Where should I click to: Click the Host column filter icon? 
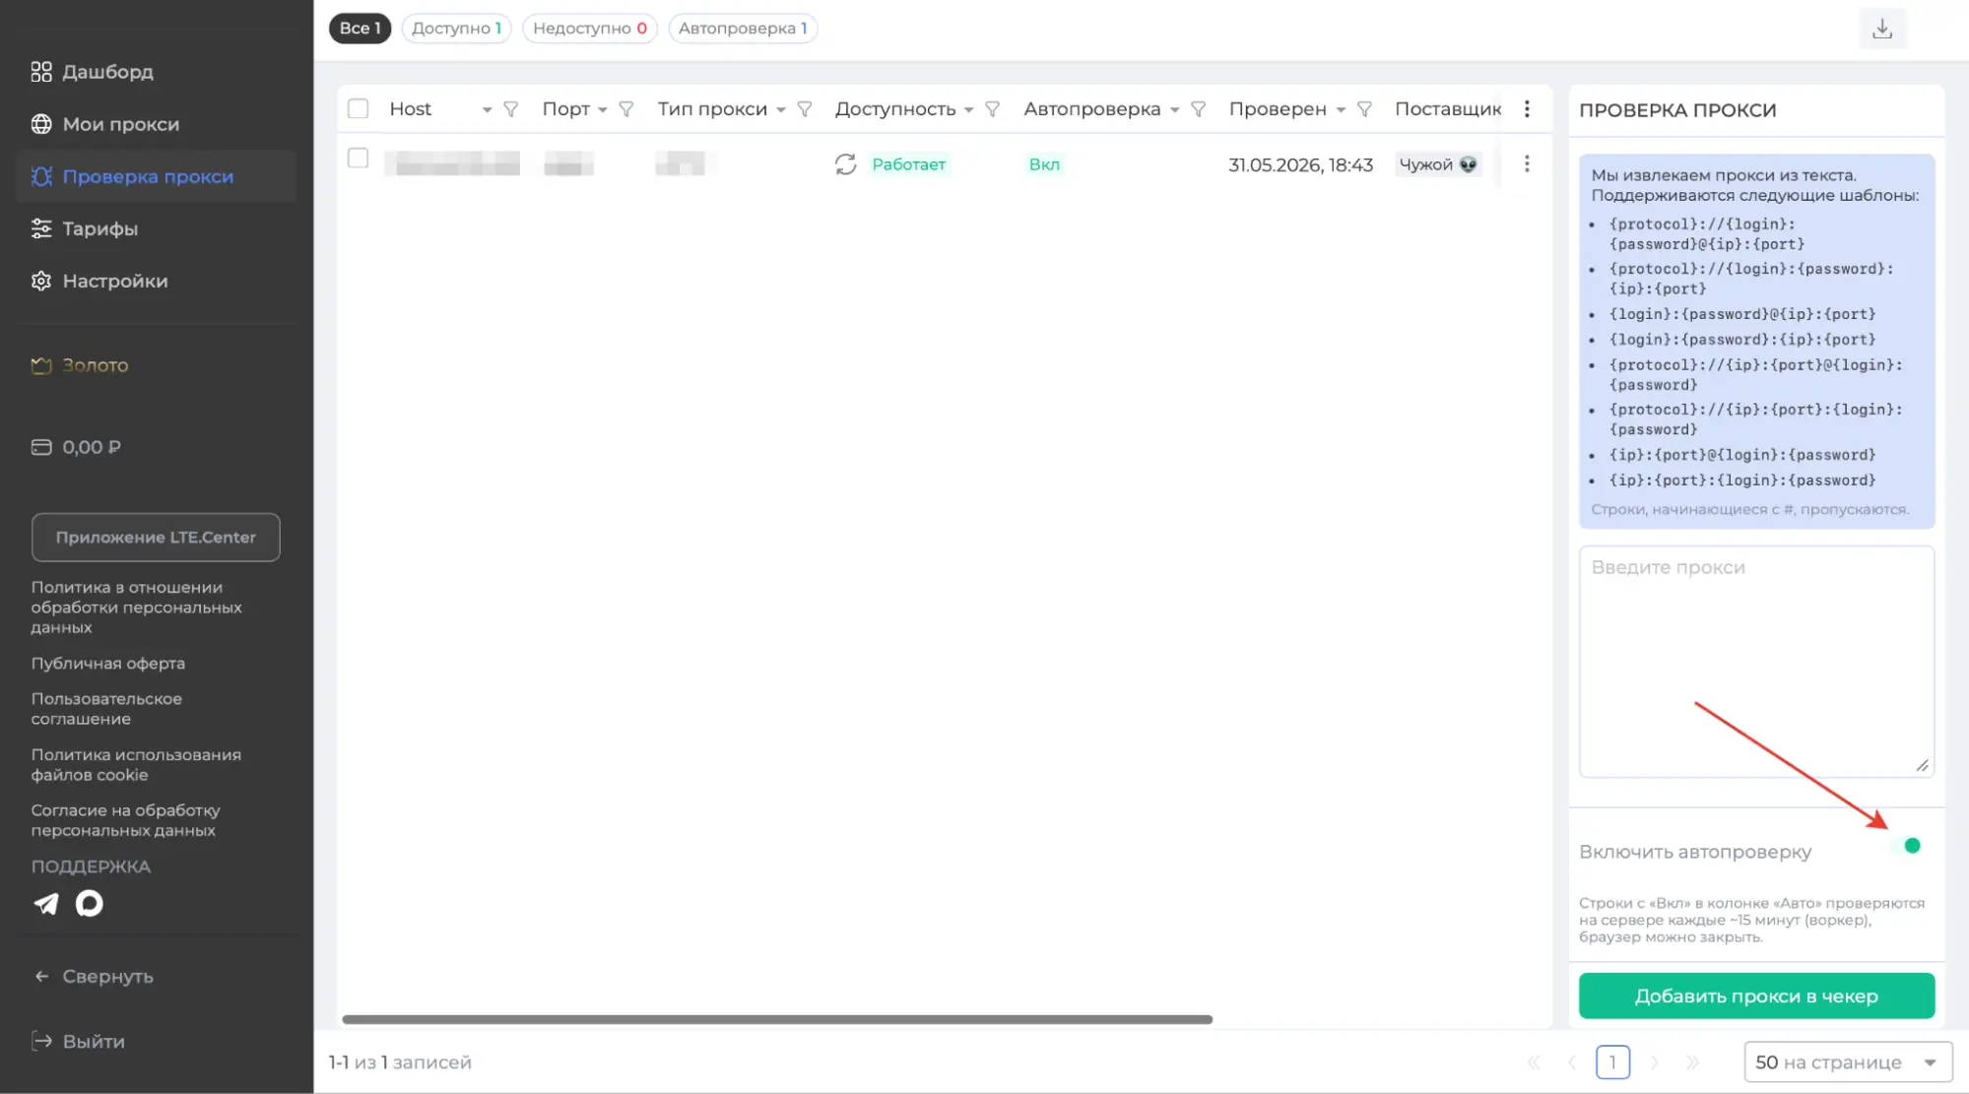coord(510,109)
